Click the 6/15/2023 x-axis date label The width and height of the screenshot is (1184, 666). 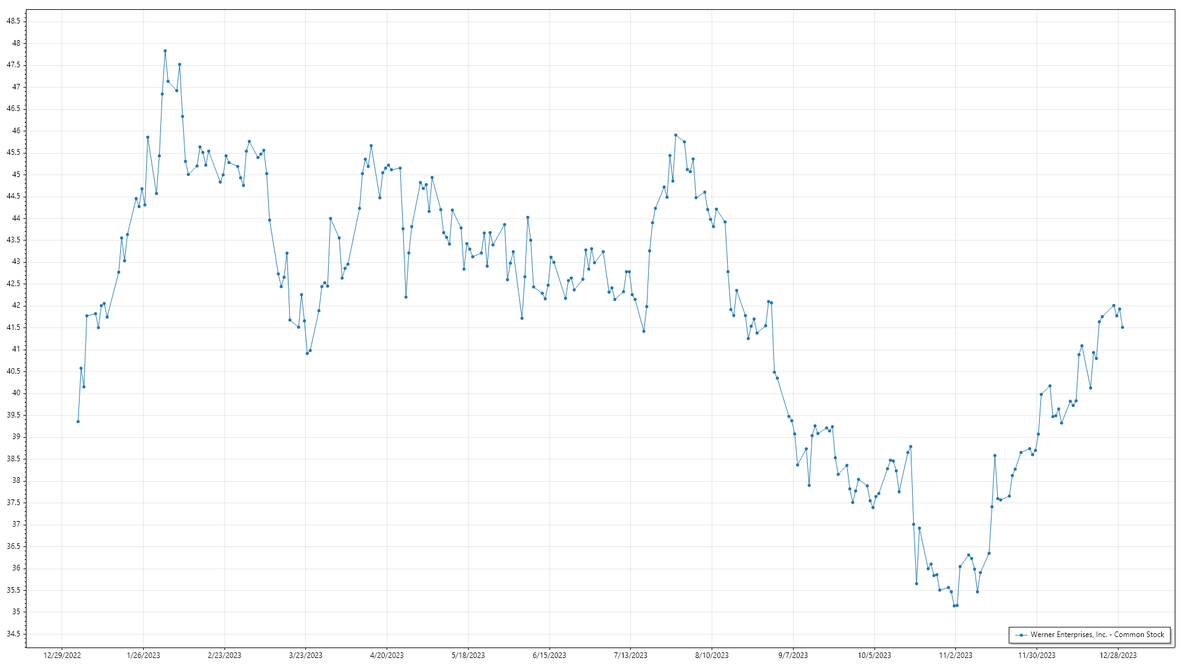click(x=549, y=656)
